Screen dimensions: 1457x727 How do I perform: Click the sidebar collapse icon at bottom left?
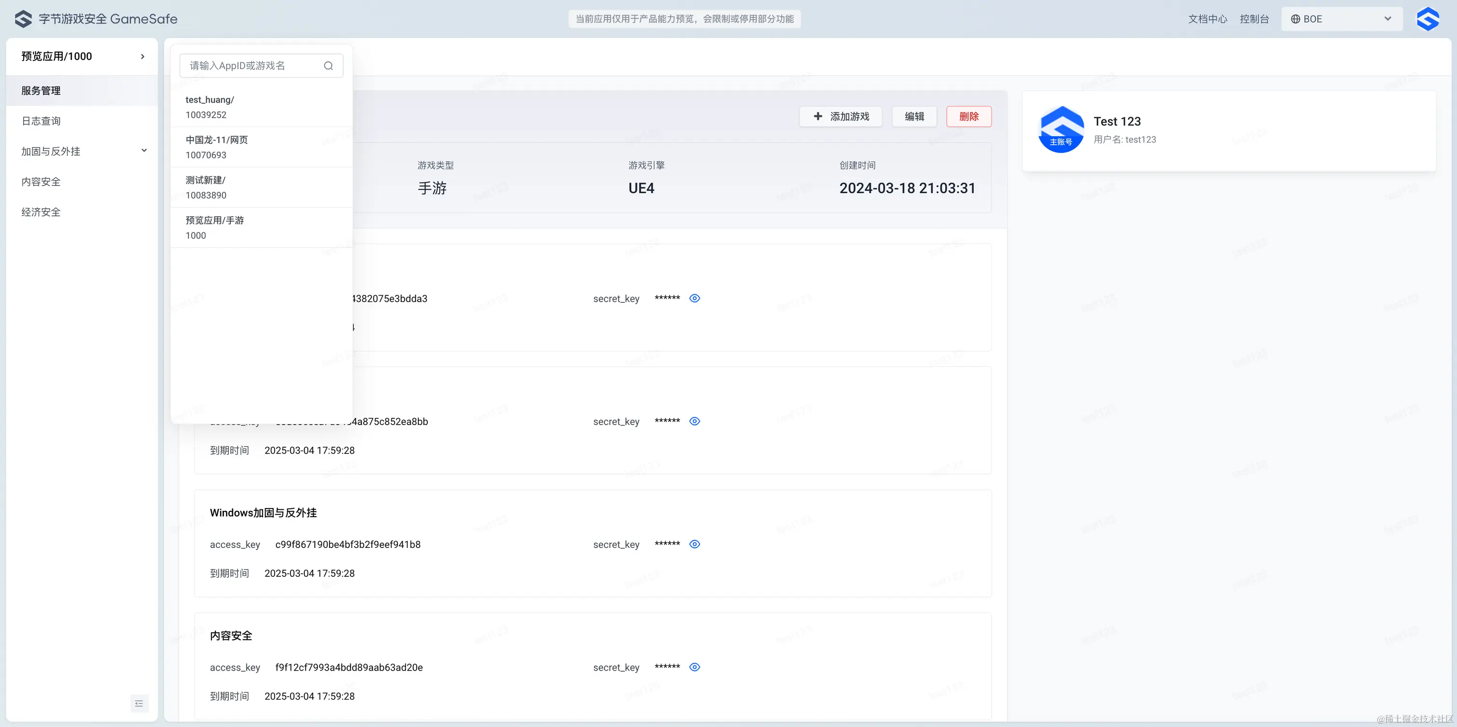coord(139,703)
